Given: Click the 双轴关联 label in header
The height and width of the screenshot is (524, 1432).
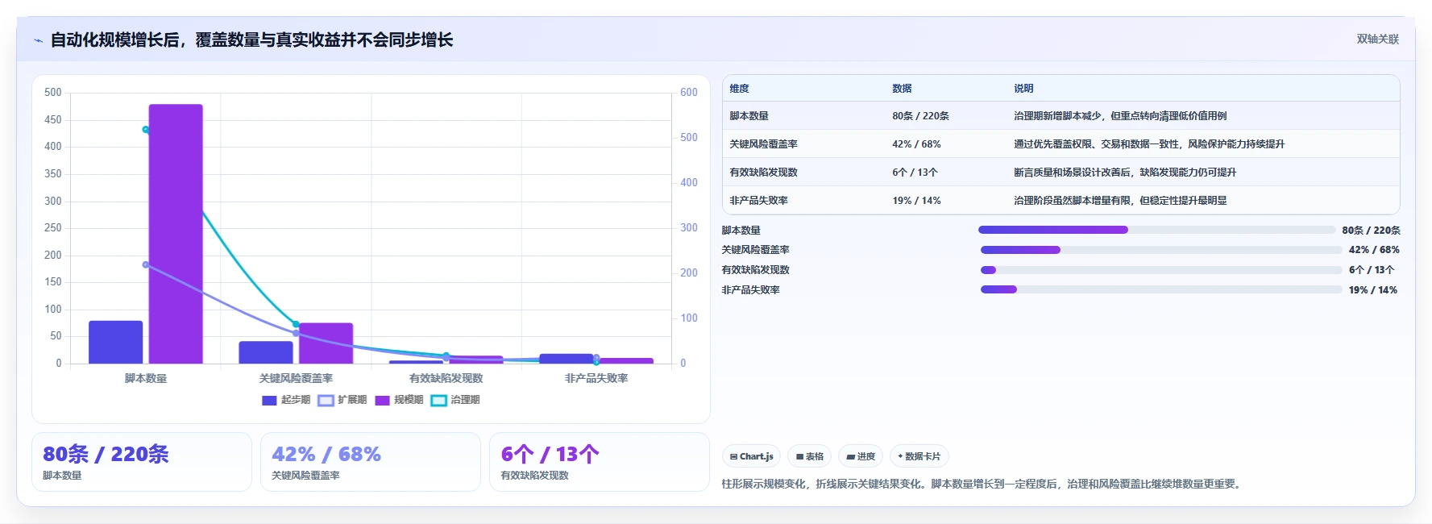Looking at the screenshot, I should [1377, 40].
